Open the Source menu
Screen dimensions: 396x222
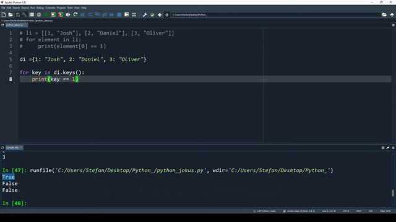(25, 8)
